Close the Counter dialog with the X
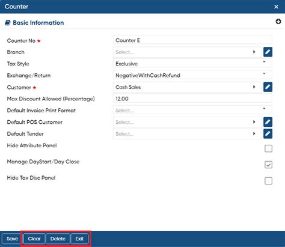This screenshot has height=247, width=285. click(x=276, y=7)
